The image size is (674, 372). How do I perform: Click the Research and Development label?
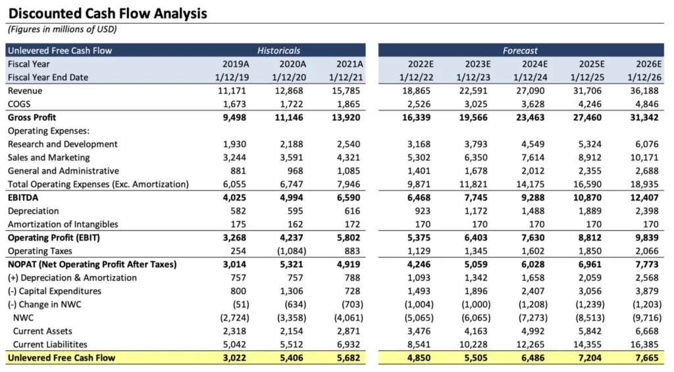(63, 144)
